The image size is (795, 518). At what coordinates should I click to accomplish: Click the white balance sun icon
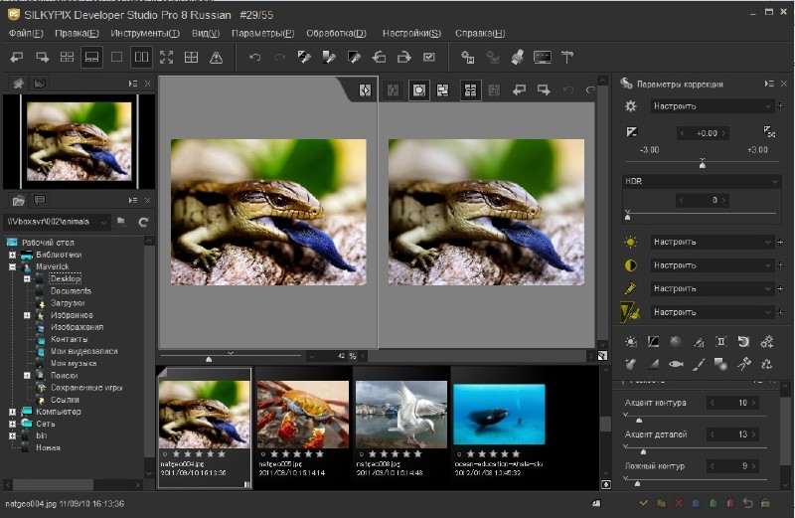click(x=630, y=242)
